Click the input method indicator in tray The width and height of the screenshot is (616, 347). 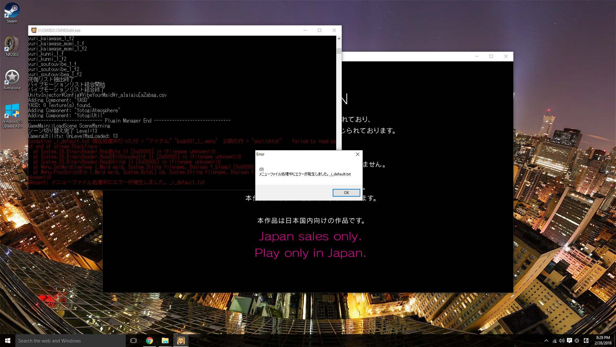point(586,341)
